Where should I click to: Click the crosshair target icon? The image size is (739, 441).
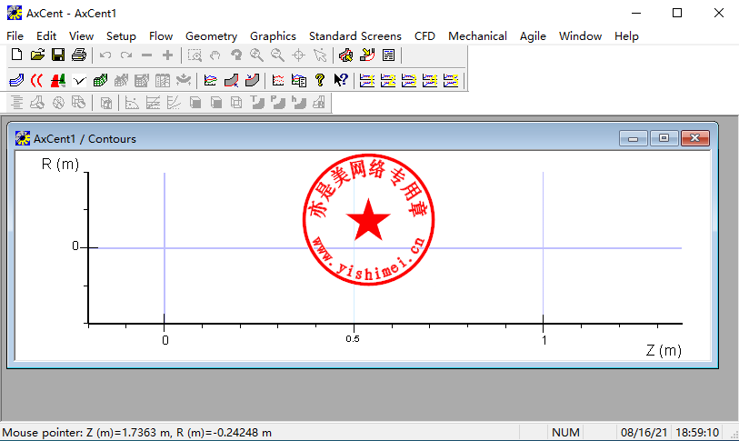point(298,55)
